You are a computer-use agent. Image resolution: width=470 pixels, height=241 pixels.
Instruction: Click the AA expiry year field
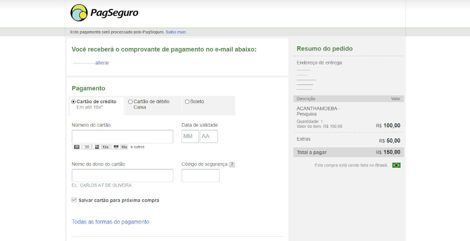209,137
